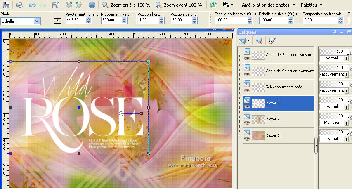Hide the second Copie de Sélection layer
Viewport: 352px width, 189px height.
coord(247,75)
